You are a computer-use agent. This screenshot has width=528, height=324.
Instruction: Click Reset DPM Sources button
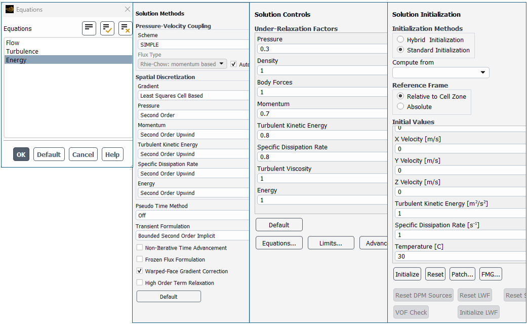coord(424,295)
